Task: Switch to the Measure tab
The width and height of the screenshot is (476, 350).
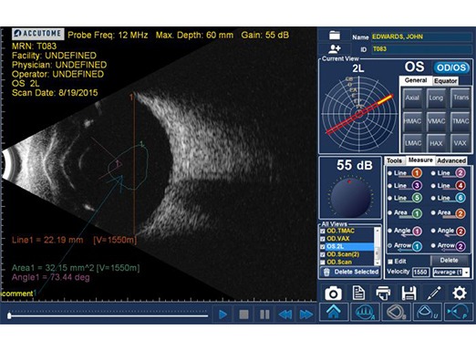Action: (420, 160)
